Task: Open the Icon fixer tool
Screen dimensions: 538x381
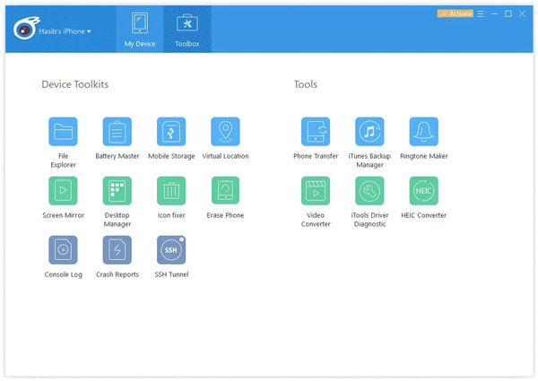Action: point(171,191)
